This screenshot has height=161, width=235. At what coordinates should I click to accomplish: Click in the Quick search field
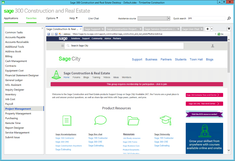click(x=206, y=18)
